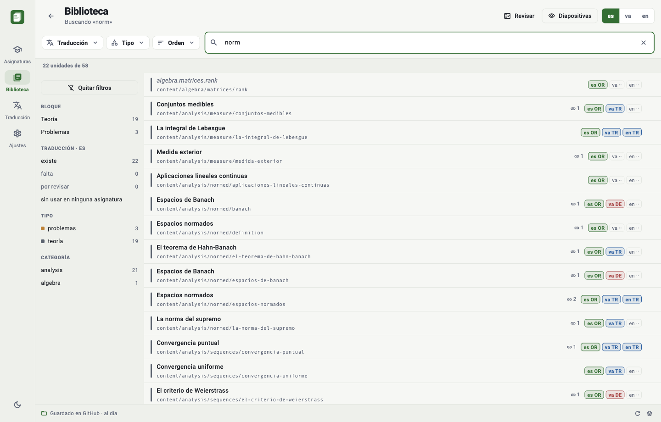Toggle dark mode moon icon
This screenshot has height=422, width=661.
click(x=17, y=405)
